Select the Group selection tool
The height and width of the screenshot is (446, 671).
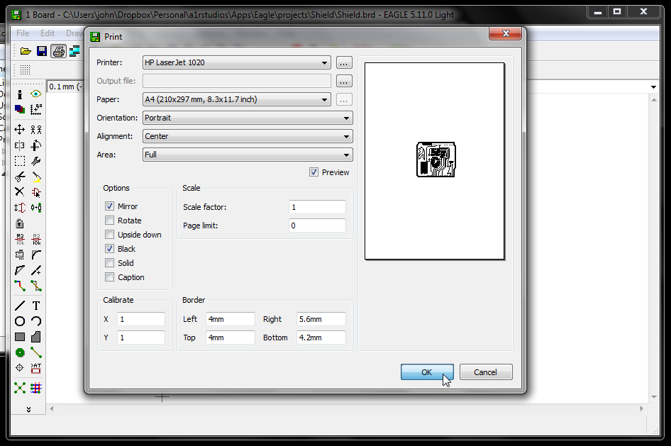click(x=20, y=161)
